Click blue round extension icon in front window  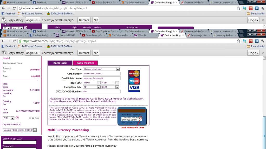[x=257, y=41]
